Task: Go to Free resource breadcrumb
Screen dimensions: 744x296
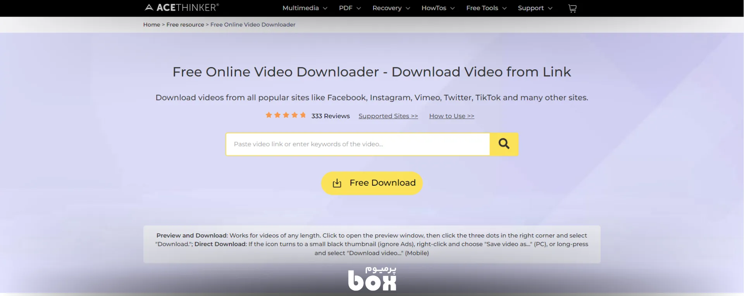Action: [185, 24]
